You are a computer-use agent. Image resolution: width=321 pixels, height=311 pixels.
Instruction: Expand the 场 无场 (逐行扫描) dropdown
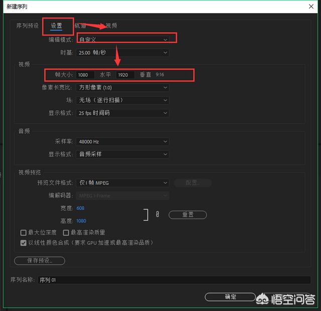(122, 100)
